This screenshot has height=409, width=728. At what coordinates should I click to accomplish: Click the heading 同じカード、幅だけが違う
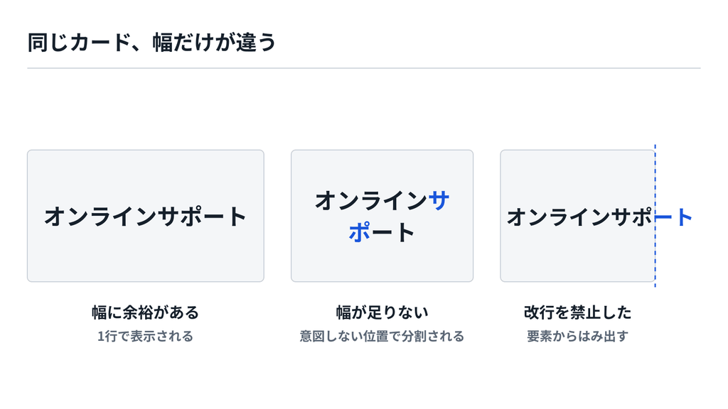pos(152,42)
